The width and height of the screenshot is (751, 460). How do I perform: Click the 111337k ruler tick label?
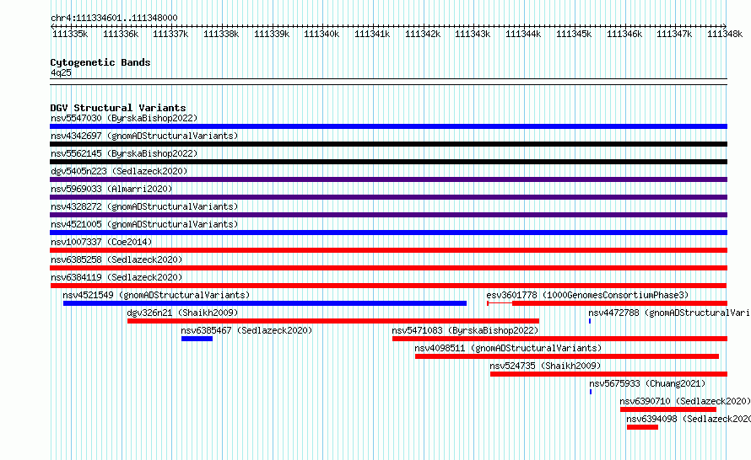coord(170,34)
